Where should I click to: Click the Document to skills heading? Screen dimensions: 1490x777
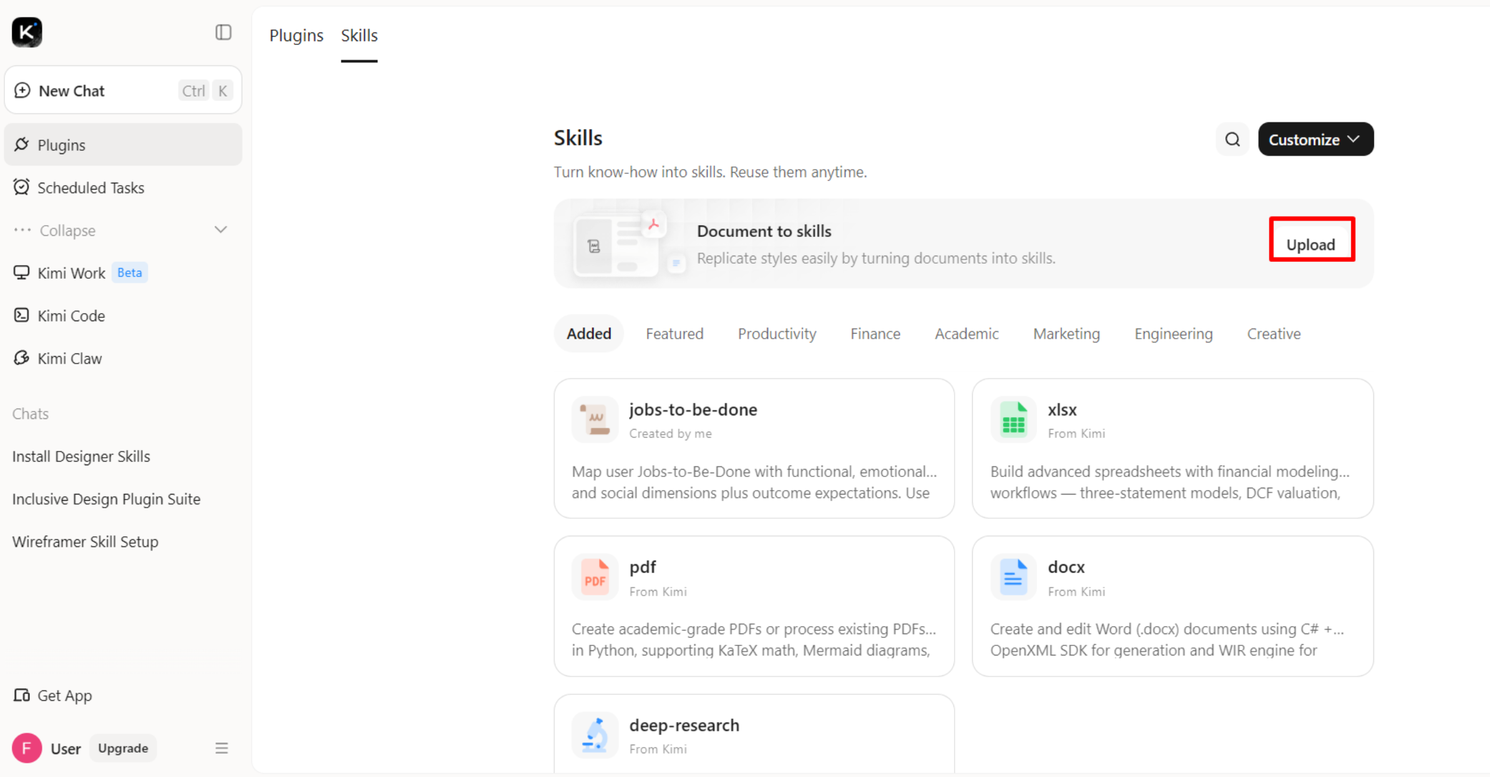point(764,231)
